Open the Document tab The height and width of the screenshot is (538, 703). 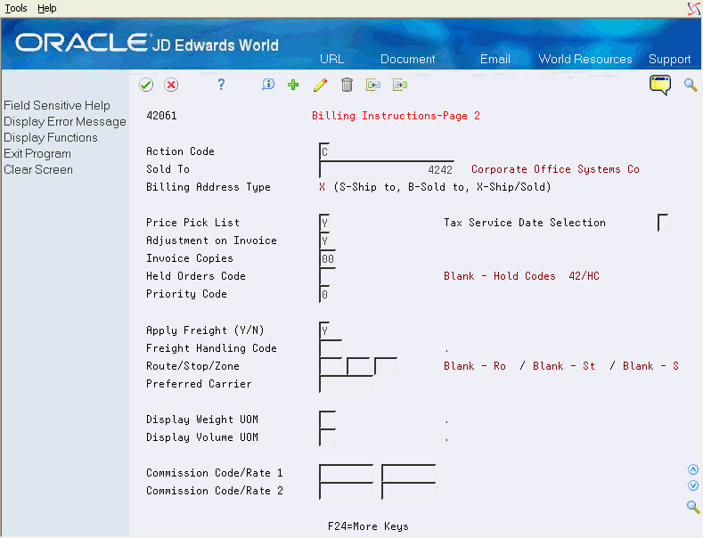[407, 59]
